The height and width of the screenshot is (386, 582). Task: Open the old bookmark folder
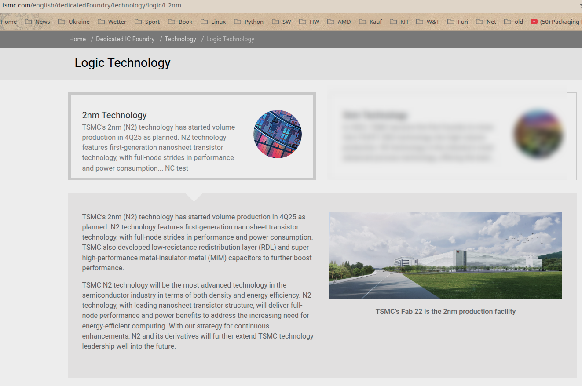(x=514, y=22)
